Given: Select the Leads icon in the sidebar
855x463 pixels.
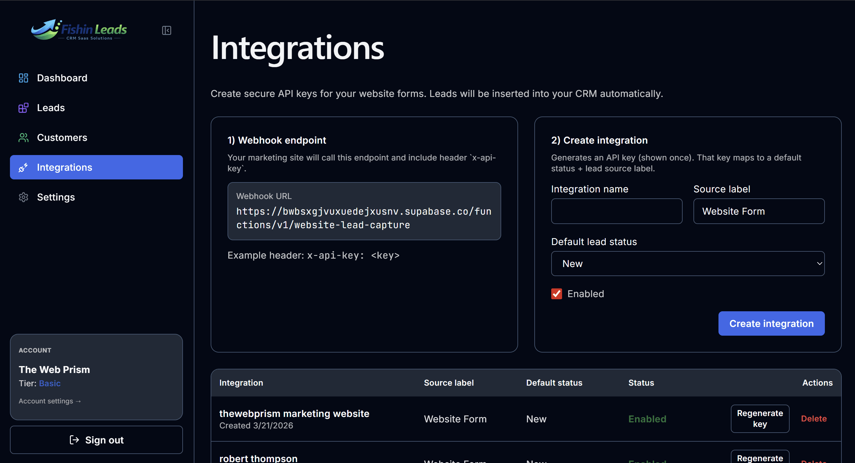Looking at the screenshot, I should click(x=23, y=108).
